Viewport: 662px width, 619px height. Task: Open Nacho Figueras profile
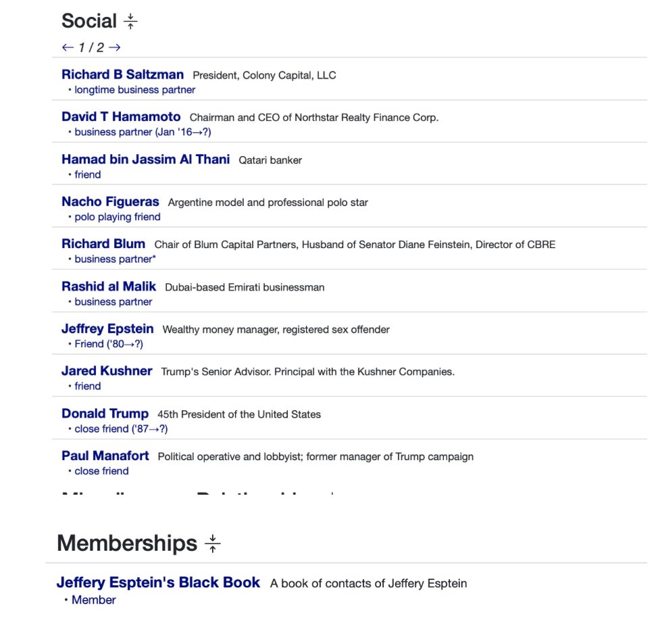(x=110, y=201)
